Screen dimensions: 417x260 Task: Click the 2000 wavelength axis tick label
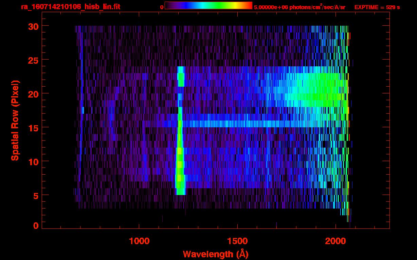click(336, 241)
